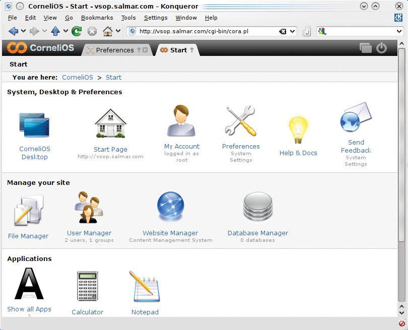Open CorneliOS Desktop via the blue screens icon
The width and height of the screenshot is (408, 330).
[34, 125]
